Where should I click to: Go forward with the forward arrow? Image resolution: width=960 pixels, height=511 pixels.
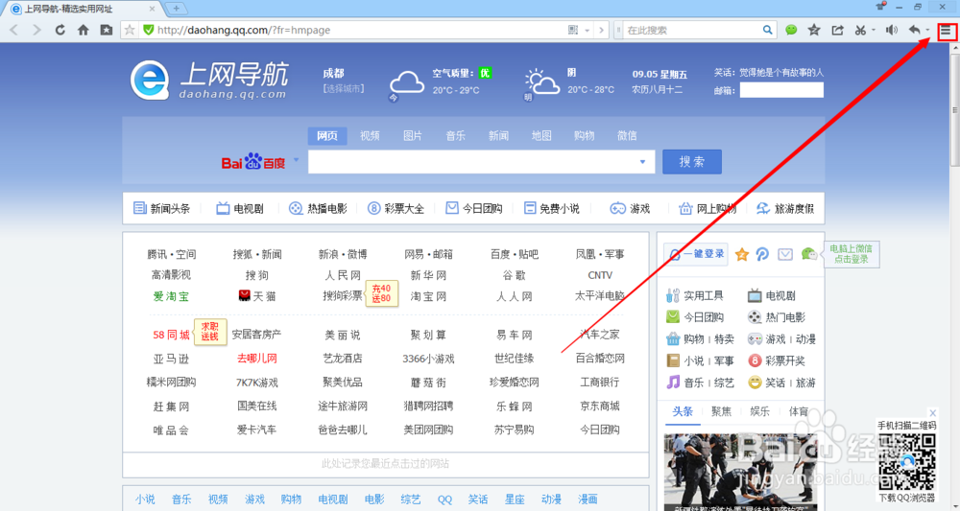36,30
